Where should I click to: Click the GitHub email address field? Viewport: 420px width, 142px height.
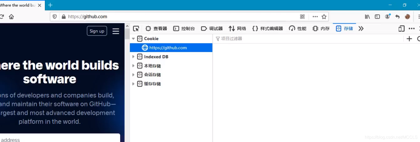tap(60, 138)
